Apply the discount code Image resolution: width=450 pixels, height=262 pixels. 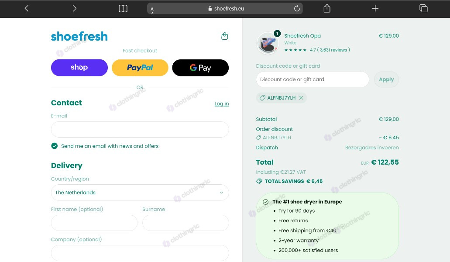[x=386, y=79]
